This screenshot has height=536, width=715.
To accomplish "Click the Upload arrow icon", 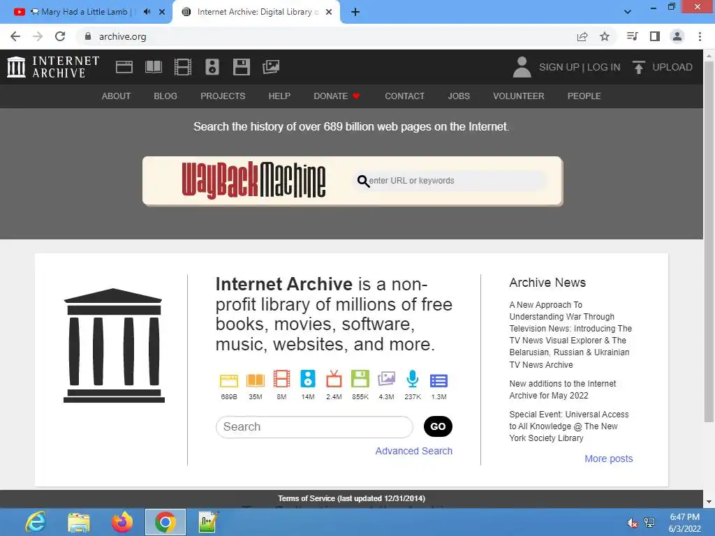I will pos(638,67).
